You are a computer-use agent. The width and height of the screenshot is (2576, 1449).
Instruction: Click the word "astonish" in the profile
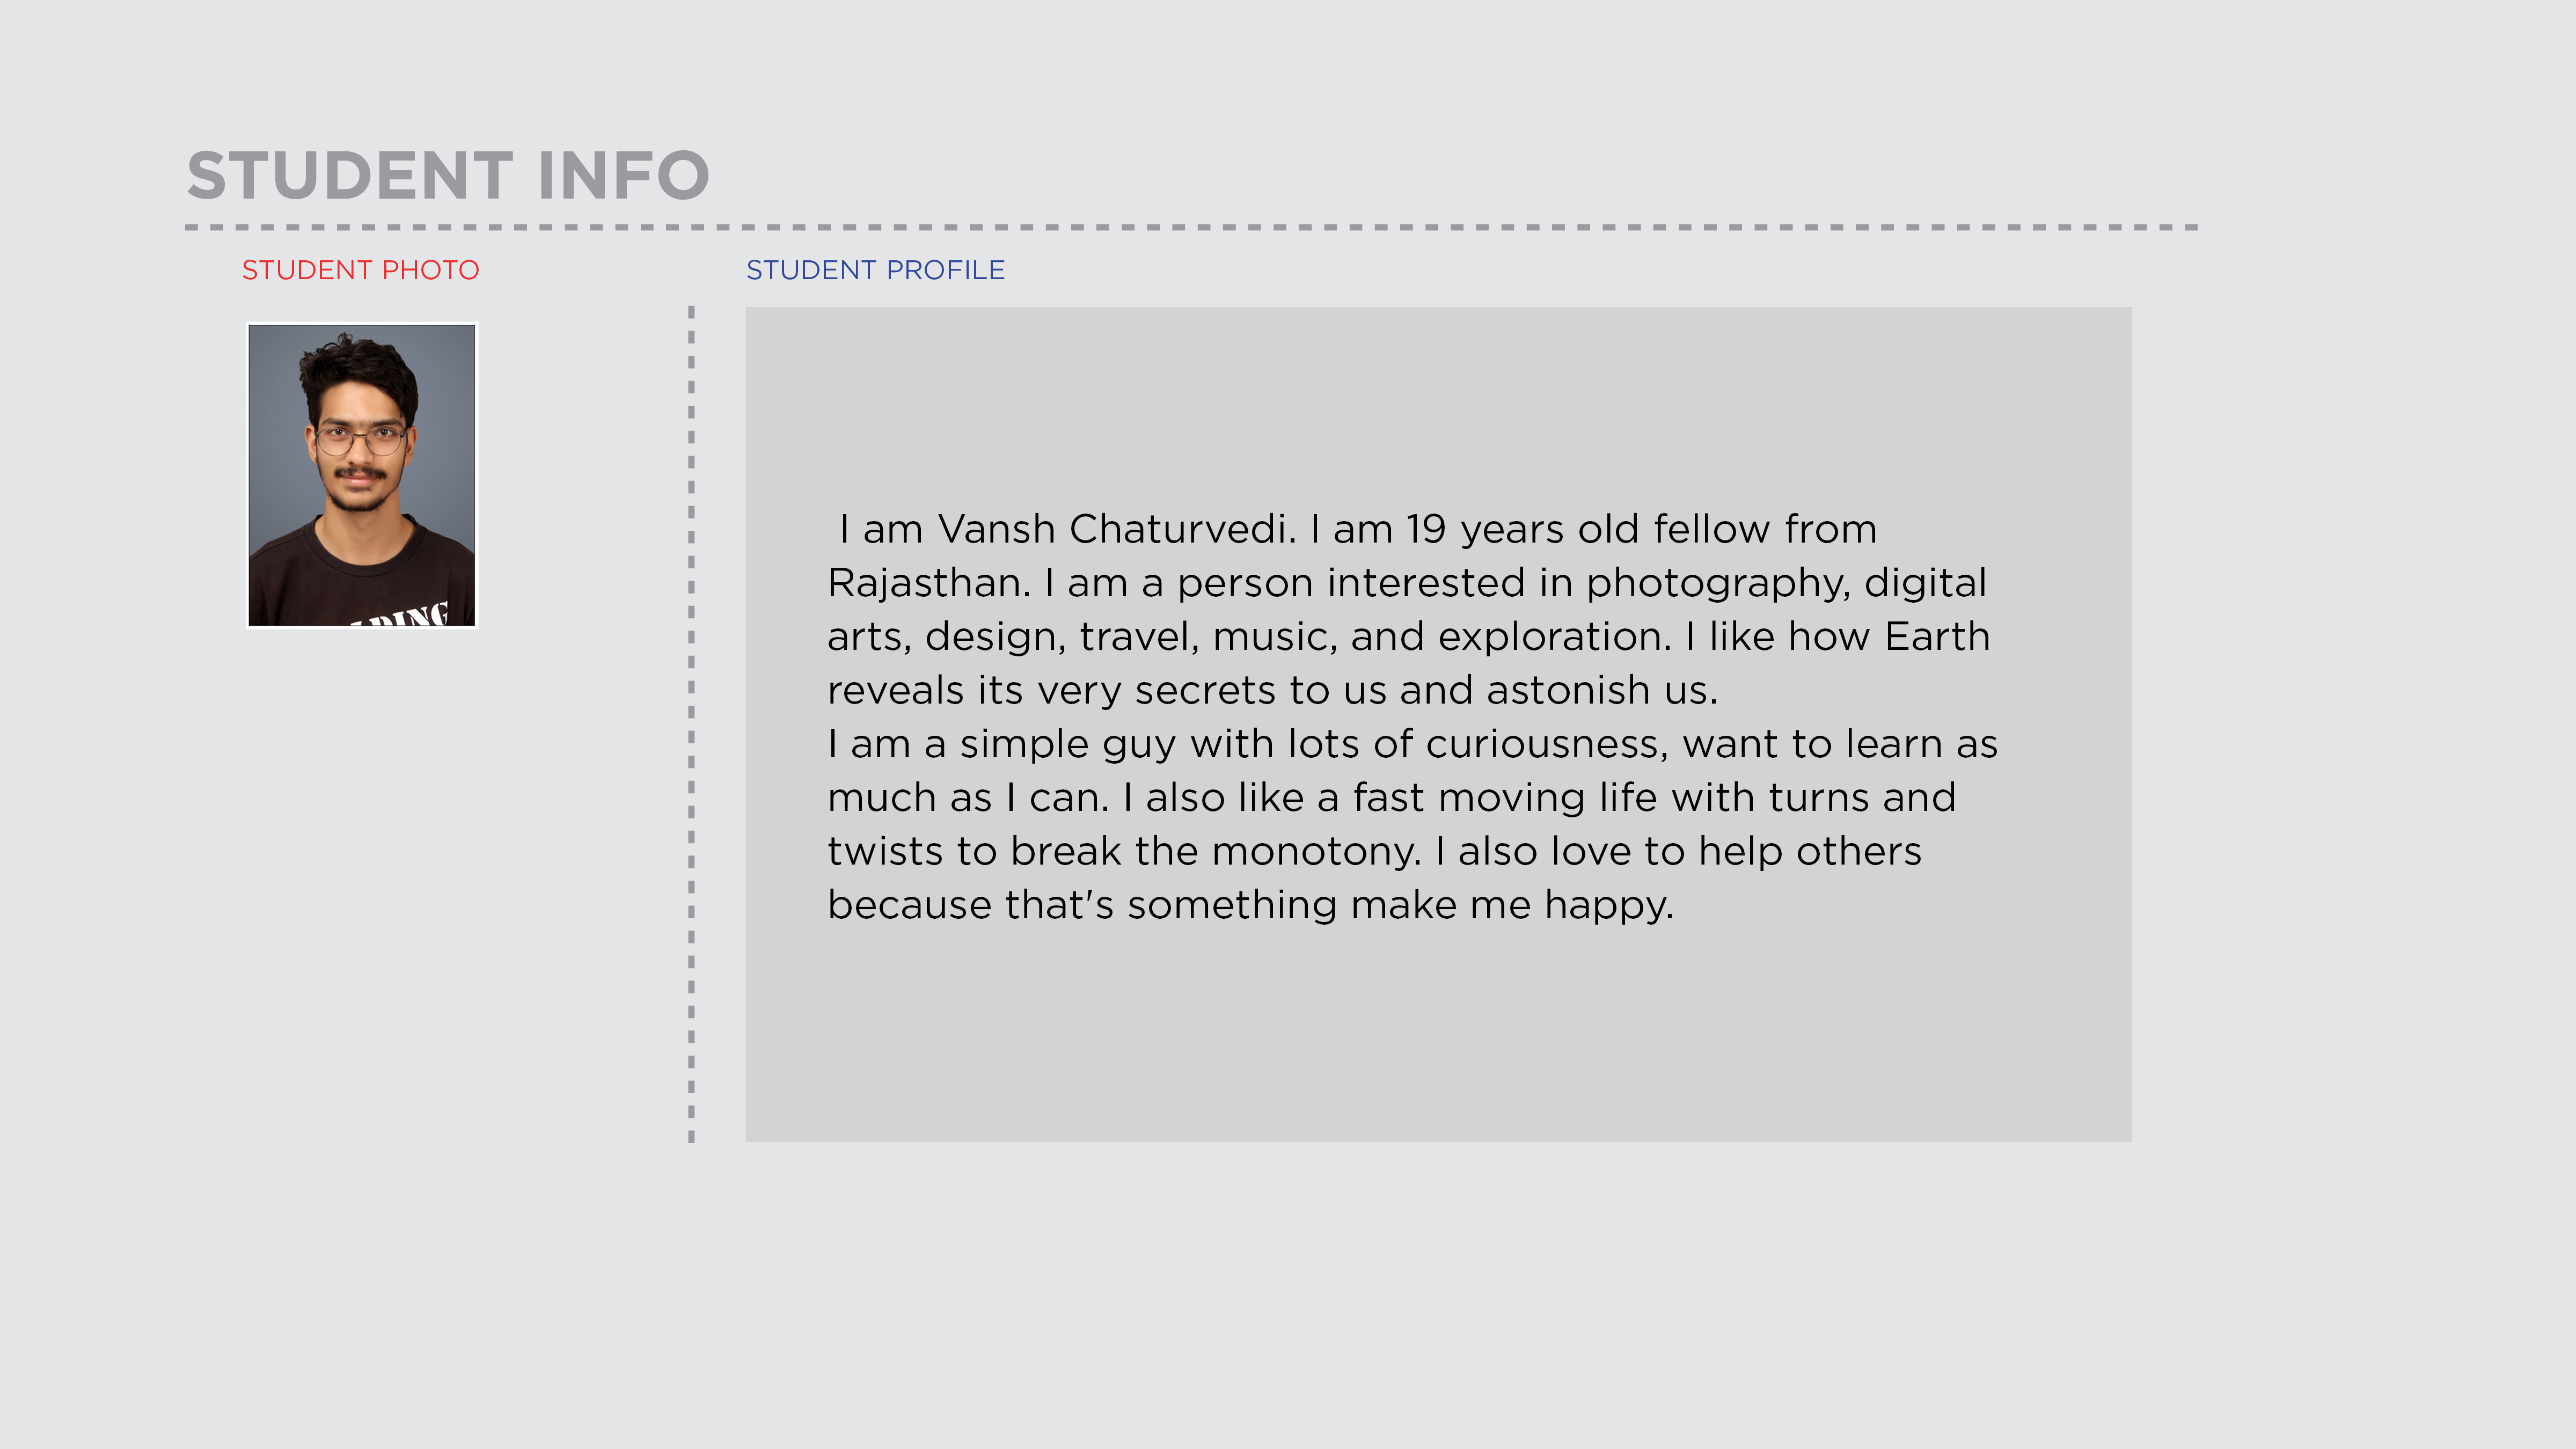click(x=1569, y=690)
